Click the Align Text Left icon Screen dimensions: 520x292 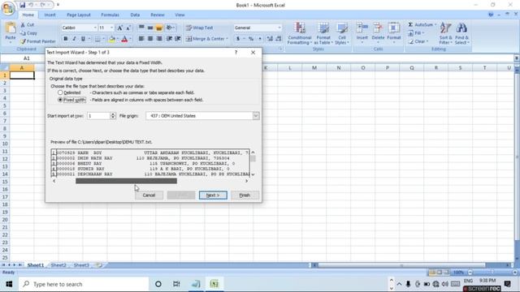(x=141, y=39)
